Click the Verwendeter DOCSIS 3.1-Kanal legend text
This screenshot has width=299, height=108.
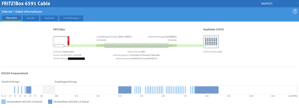point(71,102)
